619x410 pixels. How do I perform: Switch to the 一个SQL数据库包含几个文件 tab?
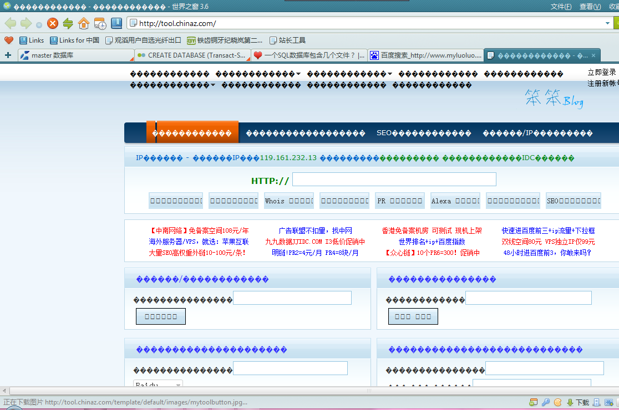[309, 55]
